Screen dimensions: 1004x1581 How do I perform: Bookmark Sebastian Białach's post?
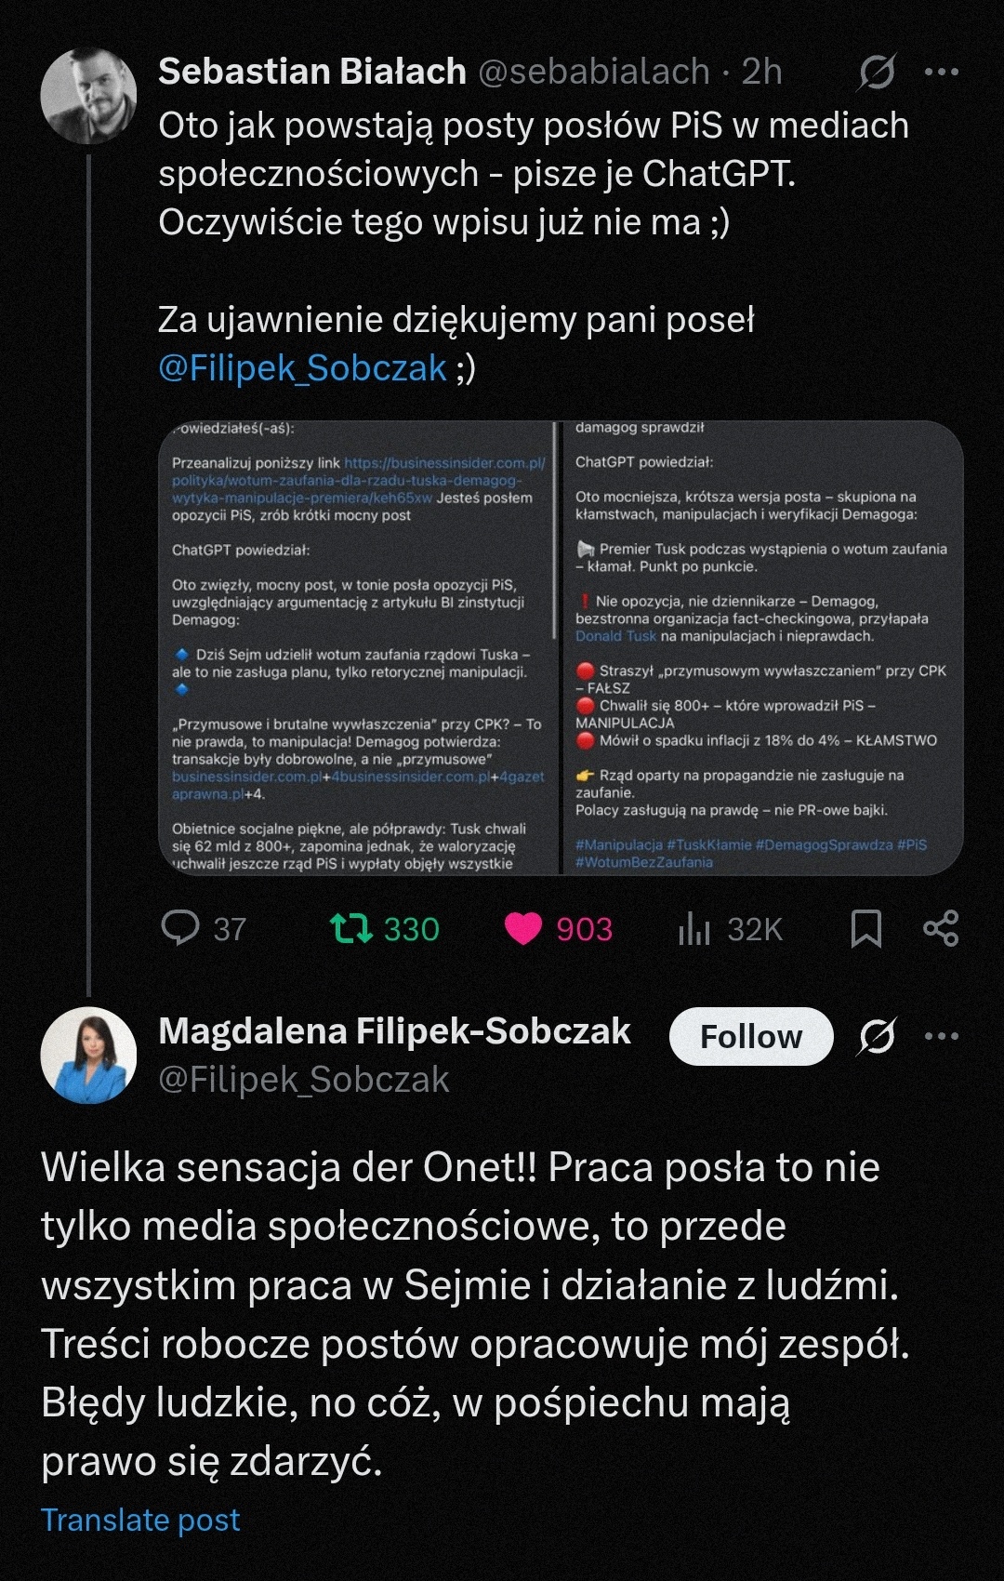point(866,928)
